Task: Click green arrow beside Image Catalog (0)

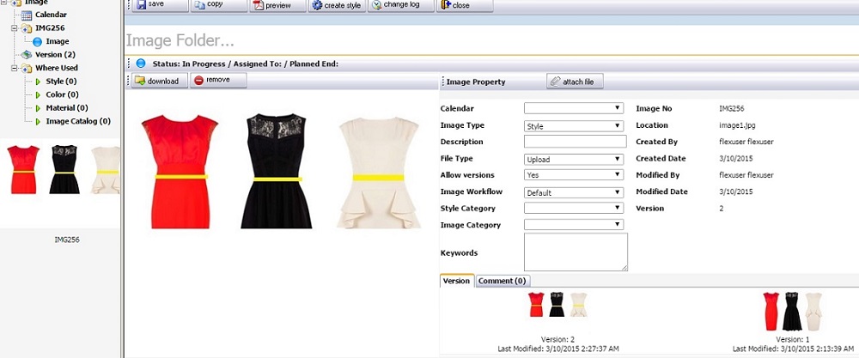Action: [39, 122]
